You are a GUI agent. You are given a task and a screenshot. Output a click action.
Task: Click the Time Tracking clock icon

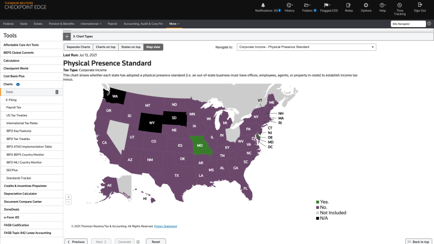click(400, 5)
